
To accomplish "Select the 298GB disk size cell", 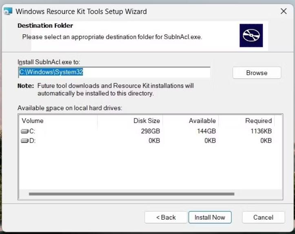I will pos(150,131).
